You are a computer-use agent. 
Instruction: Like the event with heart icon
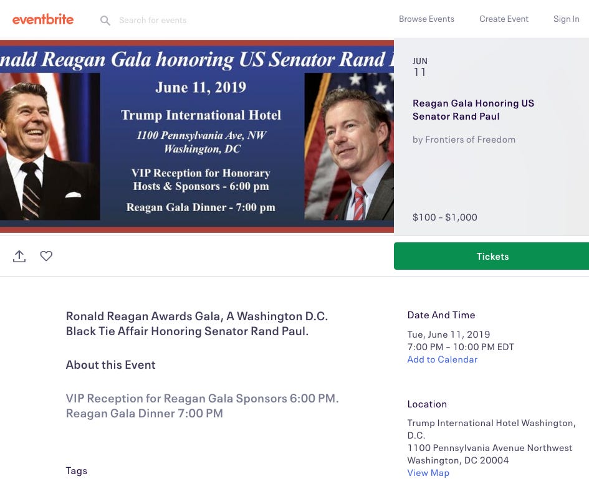(46, 255)
